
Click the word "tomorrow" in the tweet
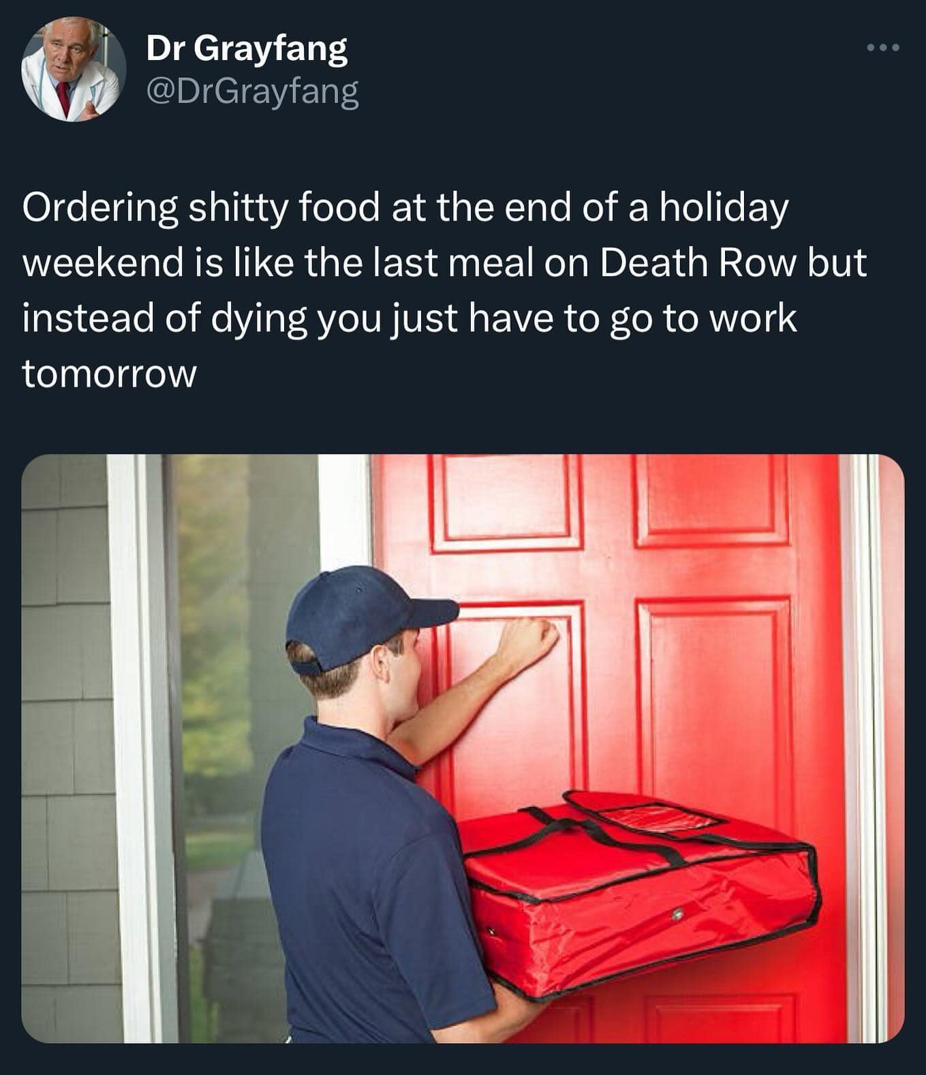click(x=110, y=374)
